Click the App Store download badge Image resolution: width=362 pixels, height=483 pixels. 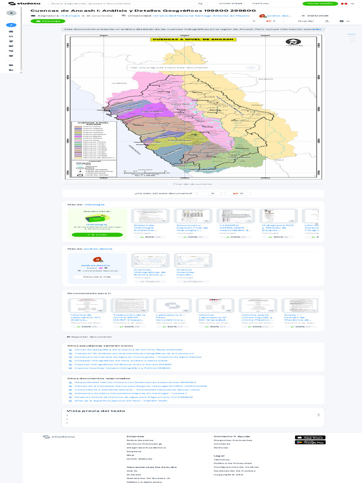pyautogui.click(x=310, y=437)
